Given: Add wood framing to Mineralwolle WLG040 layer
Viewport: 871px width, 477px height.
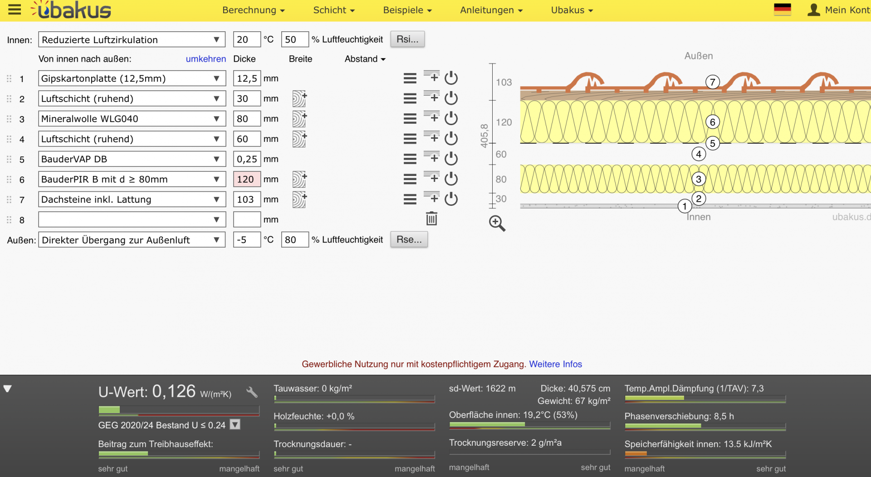Looking at the screenshot, I should [x=299, y=119].
